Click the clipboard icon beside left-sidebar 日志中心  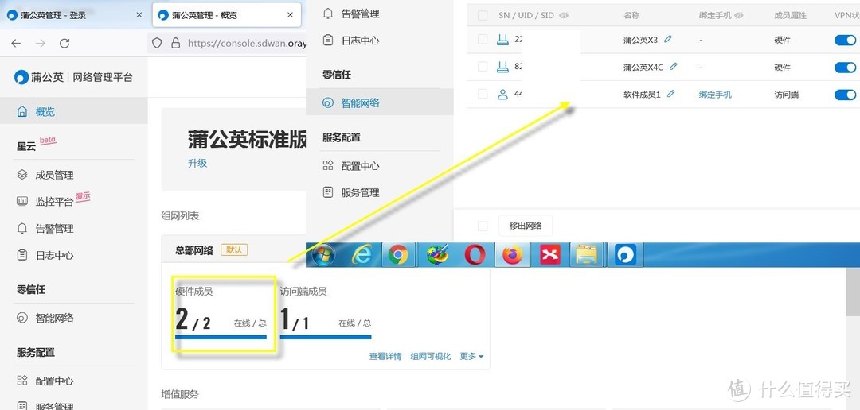(x=22, y=255)
